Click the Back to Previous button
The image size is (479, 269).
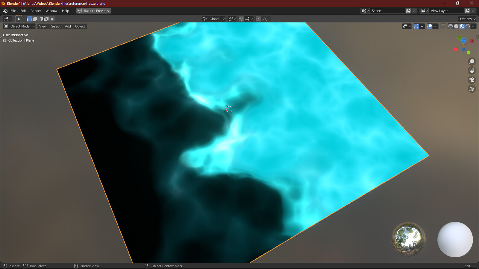pyautogui.click(x=93, y=10)
